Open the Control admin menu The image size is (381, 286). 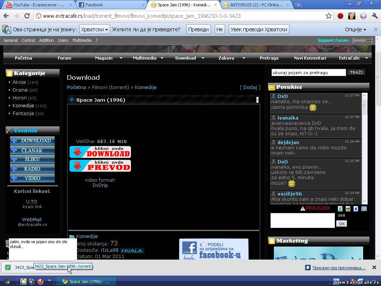(28, 40)
